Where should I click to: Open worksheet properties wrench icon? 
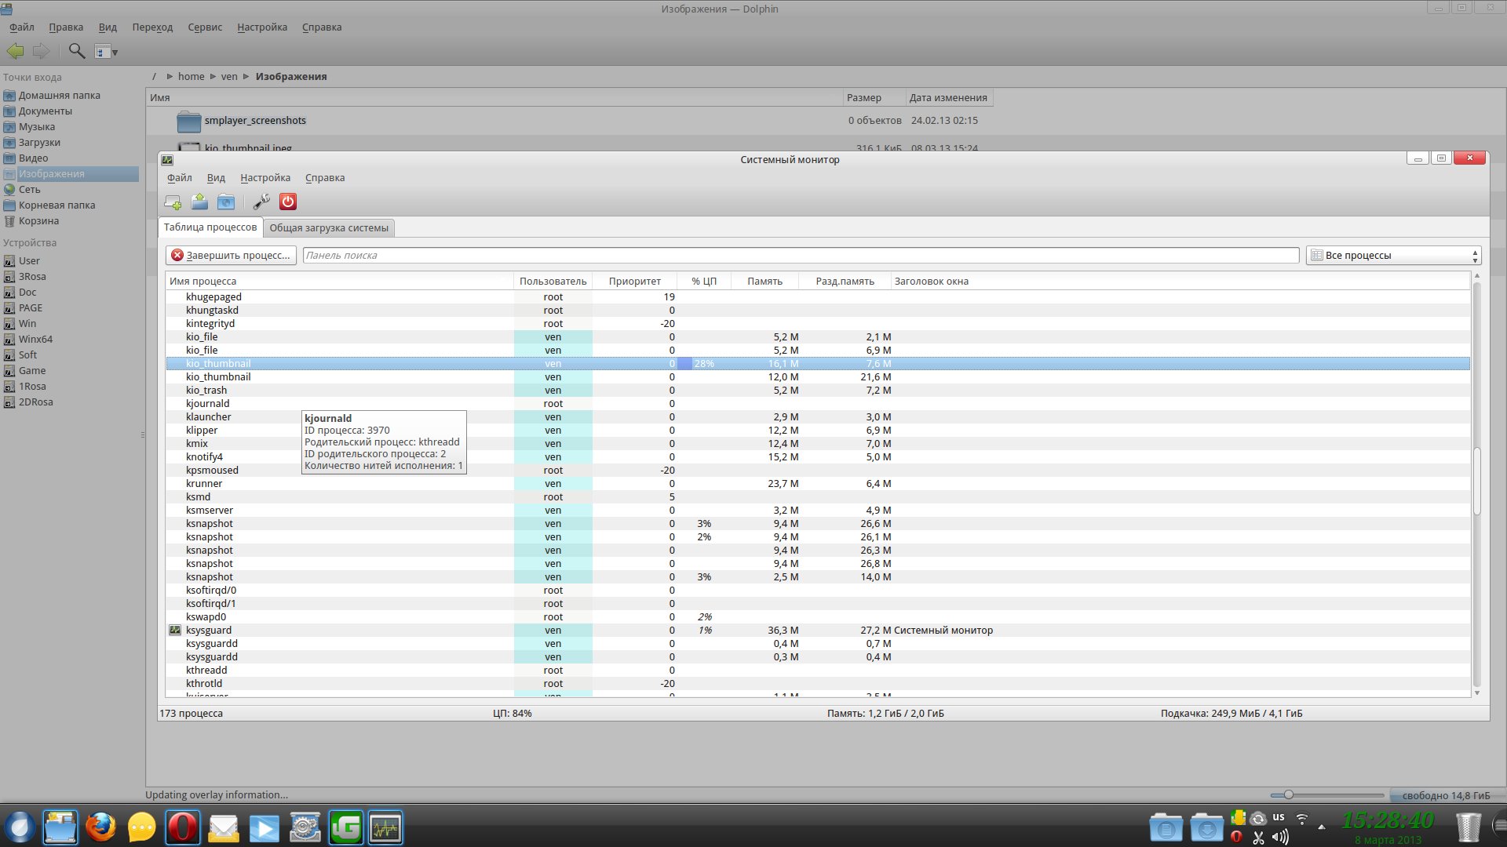(x=261, y=202)
